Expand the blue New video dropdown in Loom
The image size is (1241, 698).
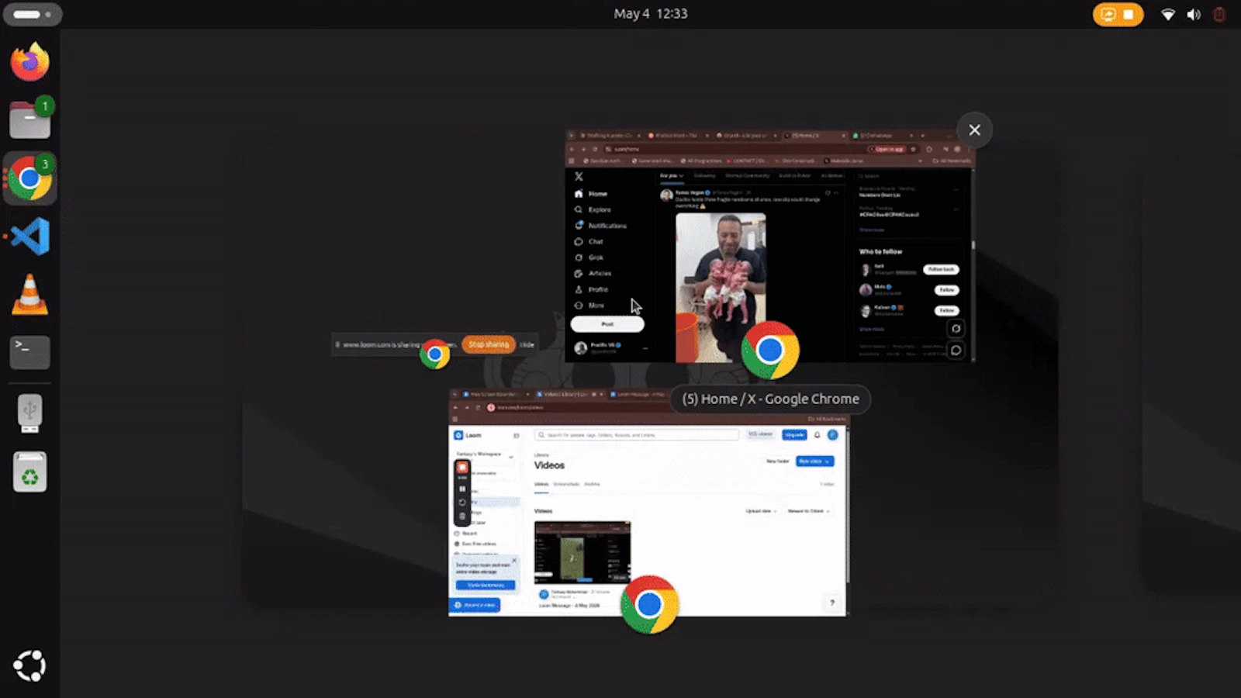click(815, 461)
